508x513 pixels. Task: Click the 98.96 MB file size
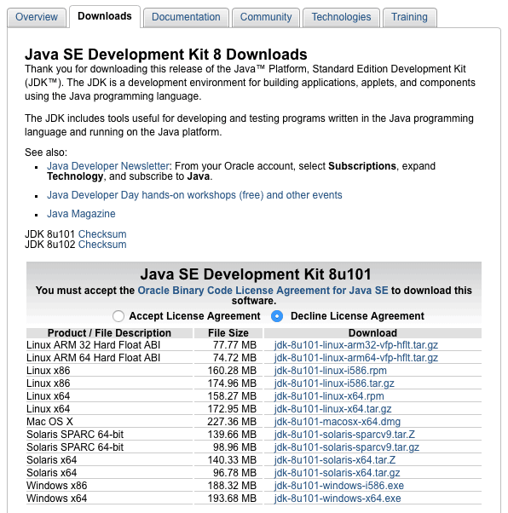coord(234,447)
